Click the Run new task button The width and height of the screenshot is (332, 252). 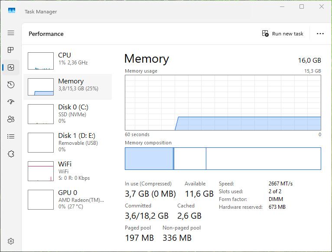283,34
